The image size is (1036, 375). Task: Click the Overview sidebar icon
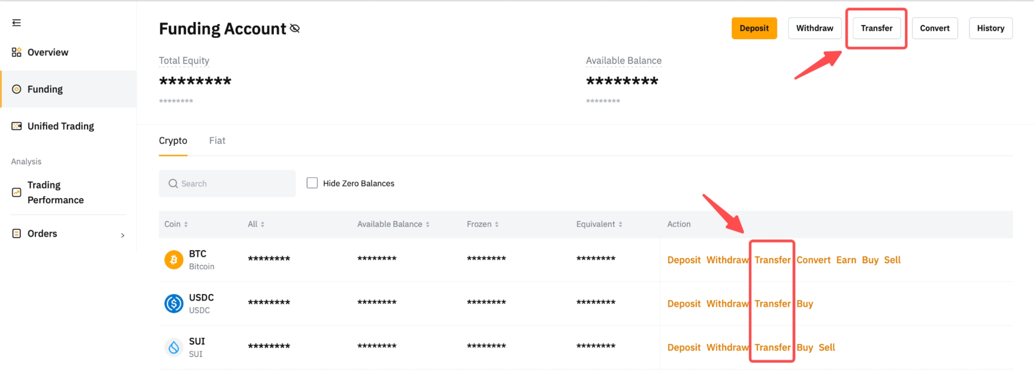pos(17,52)
